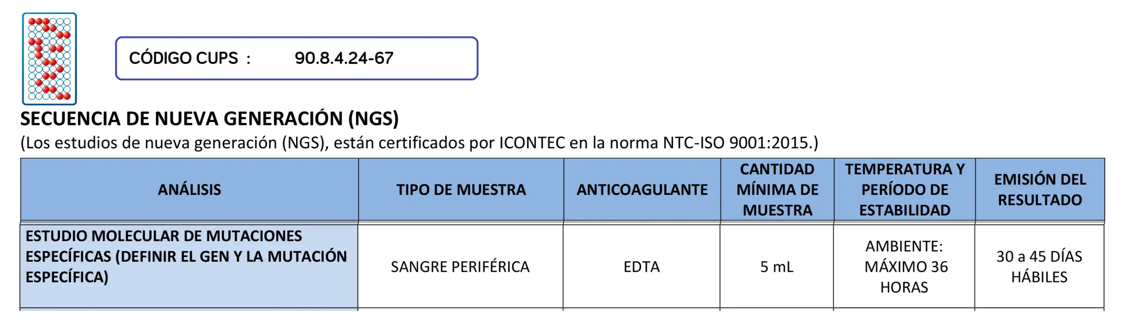This screenshot has height=323, width=1121.
Task: Select the ANÁLISIS column header
Action: point(189,190)
